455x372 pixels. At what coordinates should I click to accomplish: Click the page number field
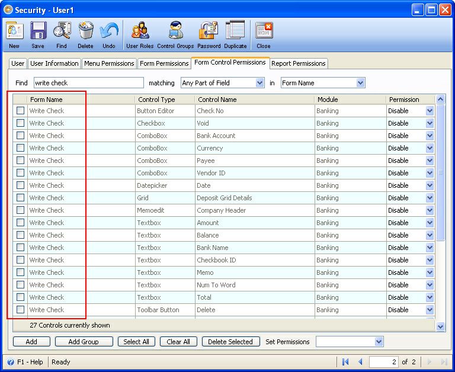click(x=384, y=362)
